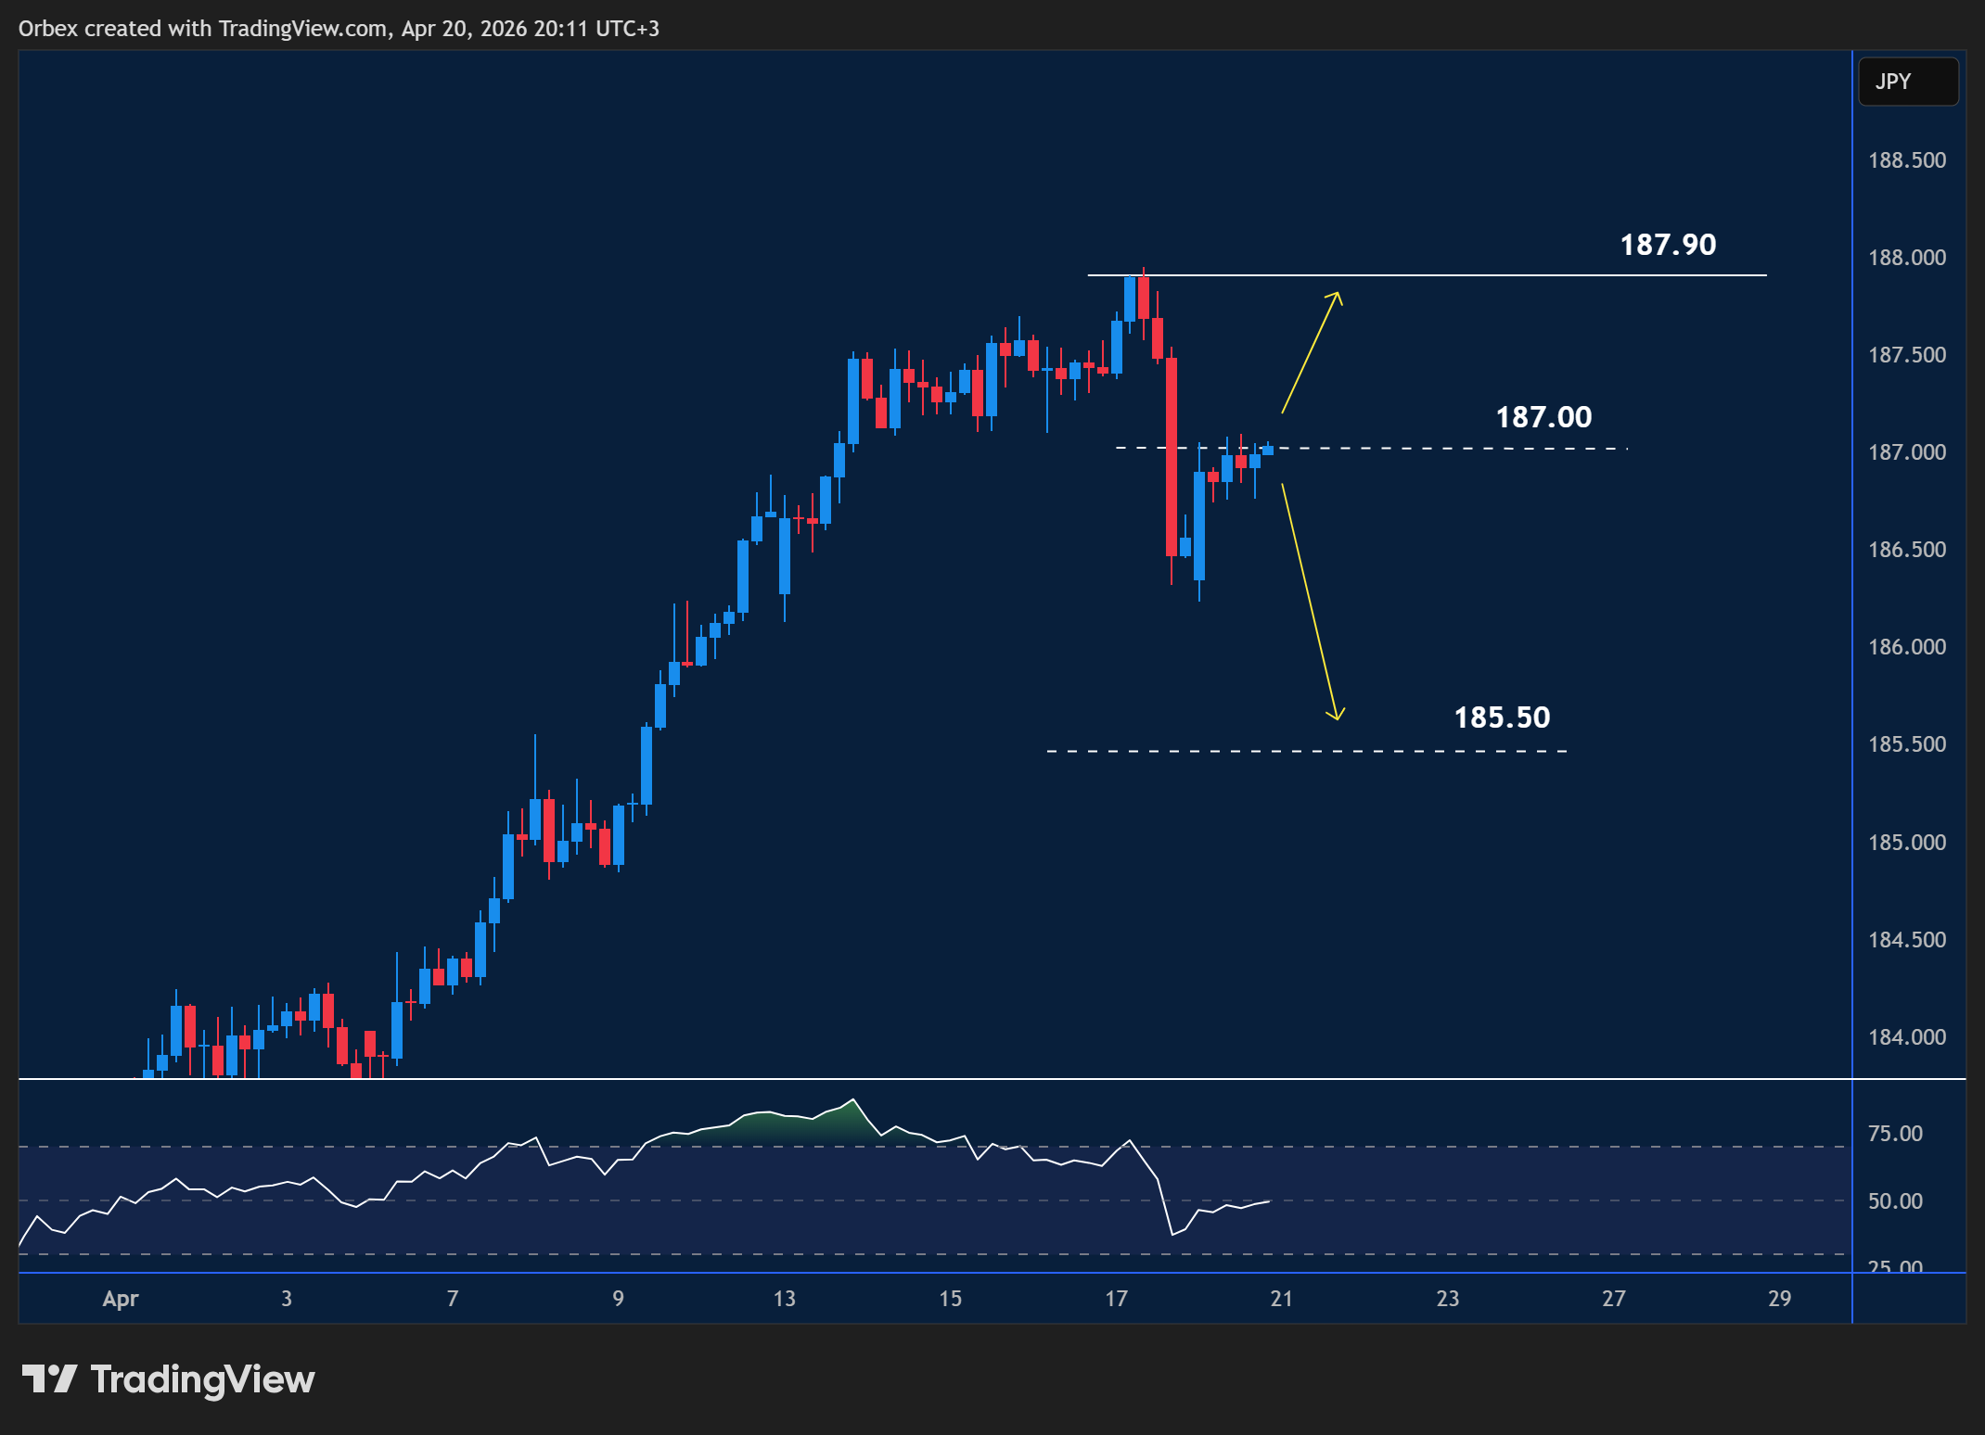Click the RSI 75.00 scale label

tap(1894, 1134)
